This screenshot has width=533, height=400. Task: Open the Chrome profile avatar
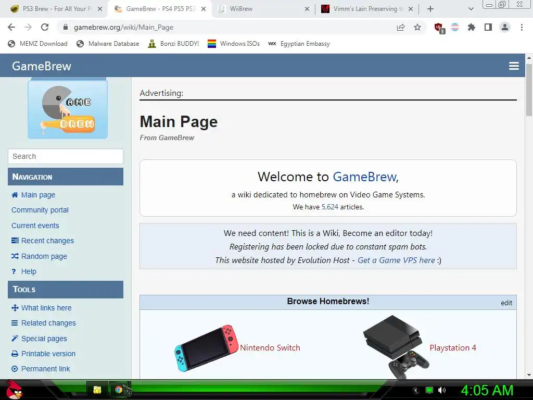(505, 27)
